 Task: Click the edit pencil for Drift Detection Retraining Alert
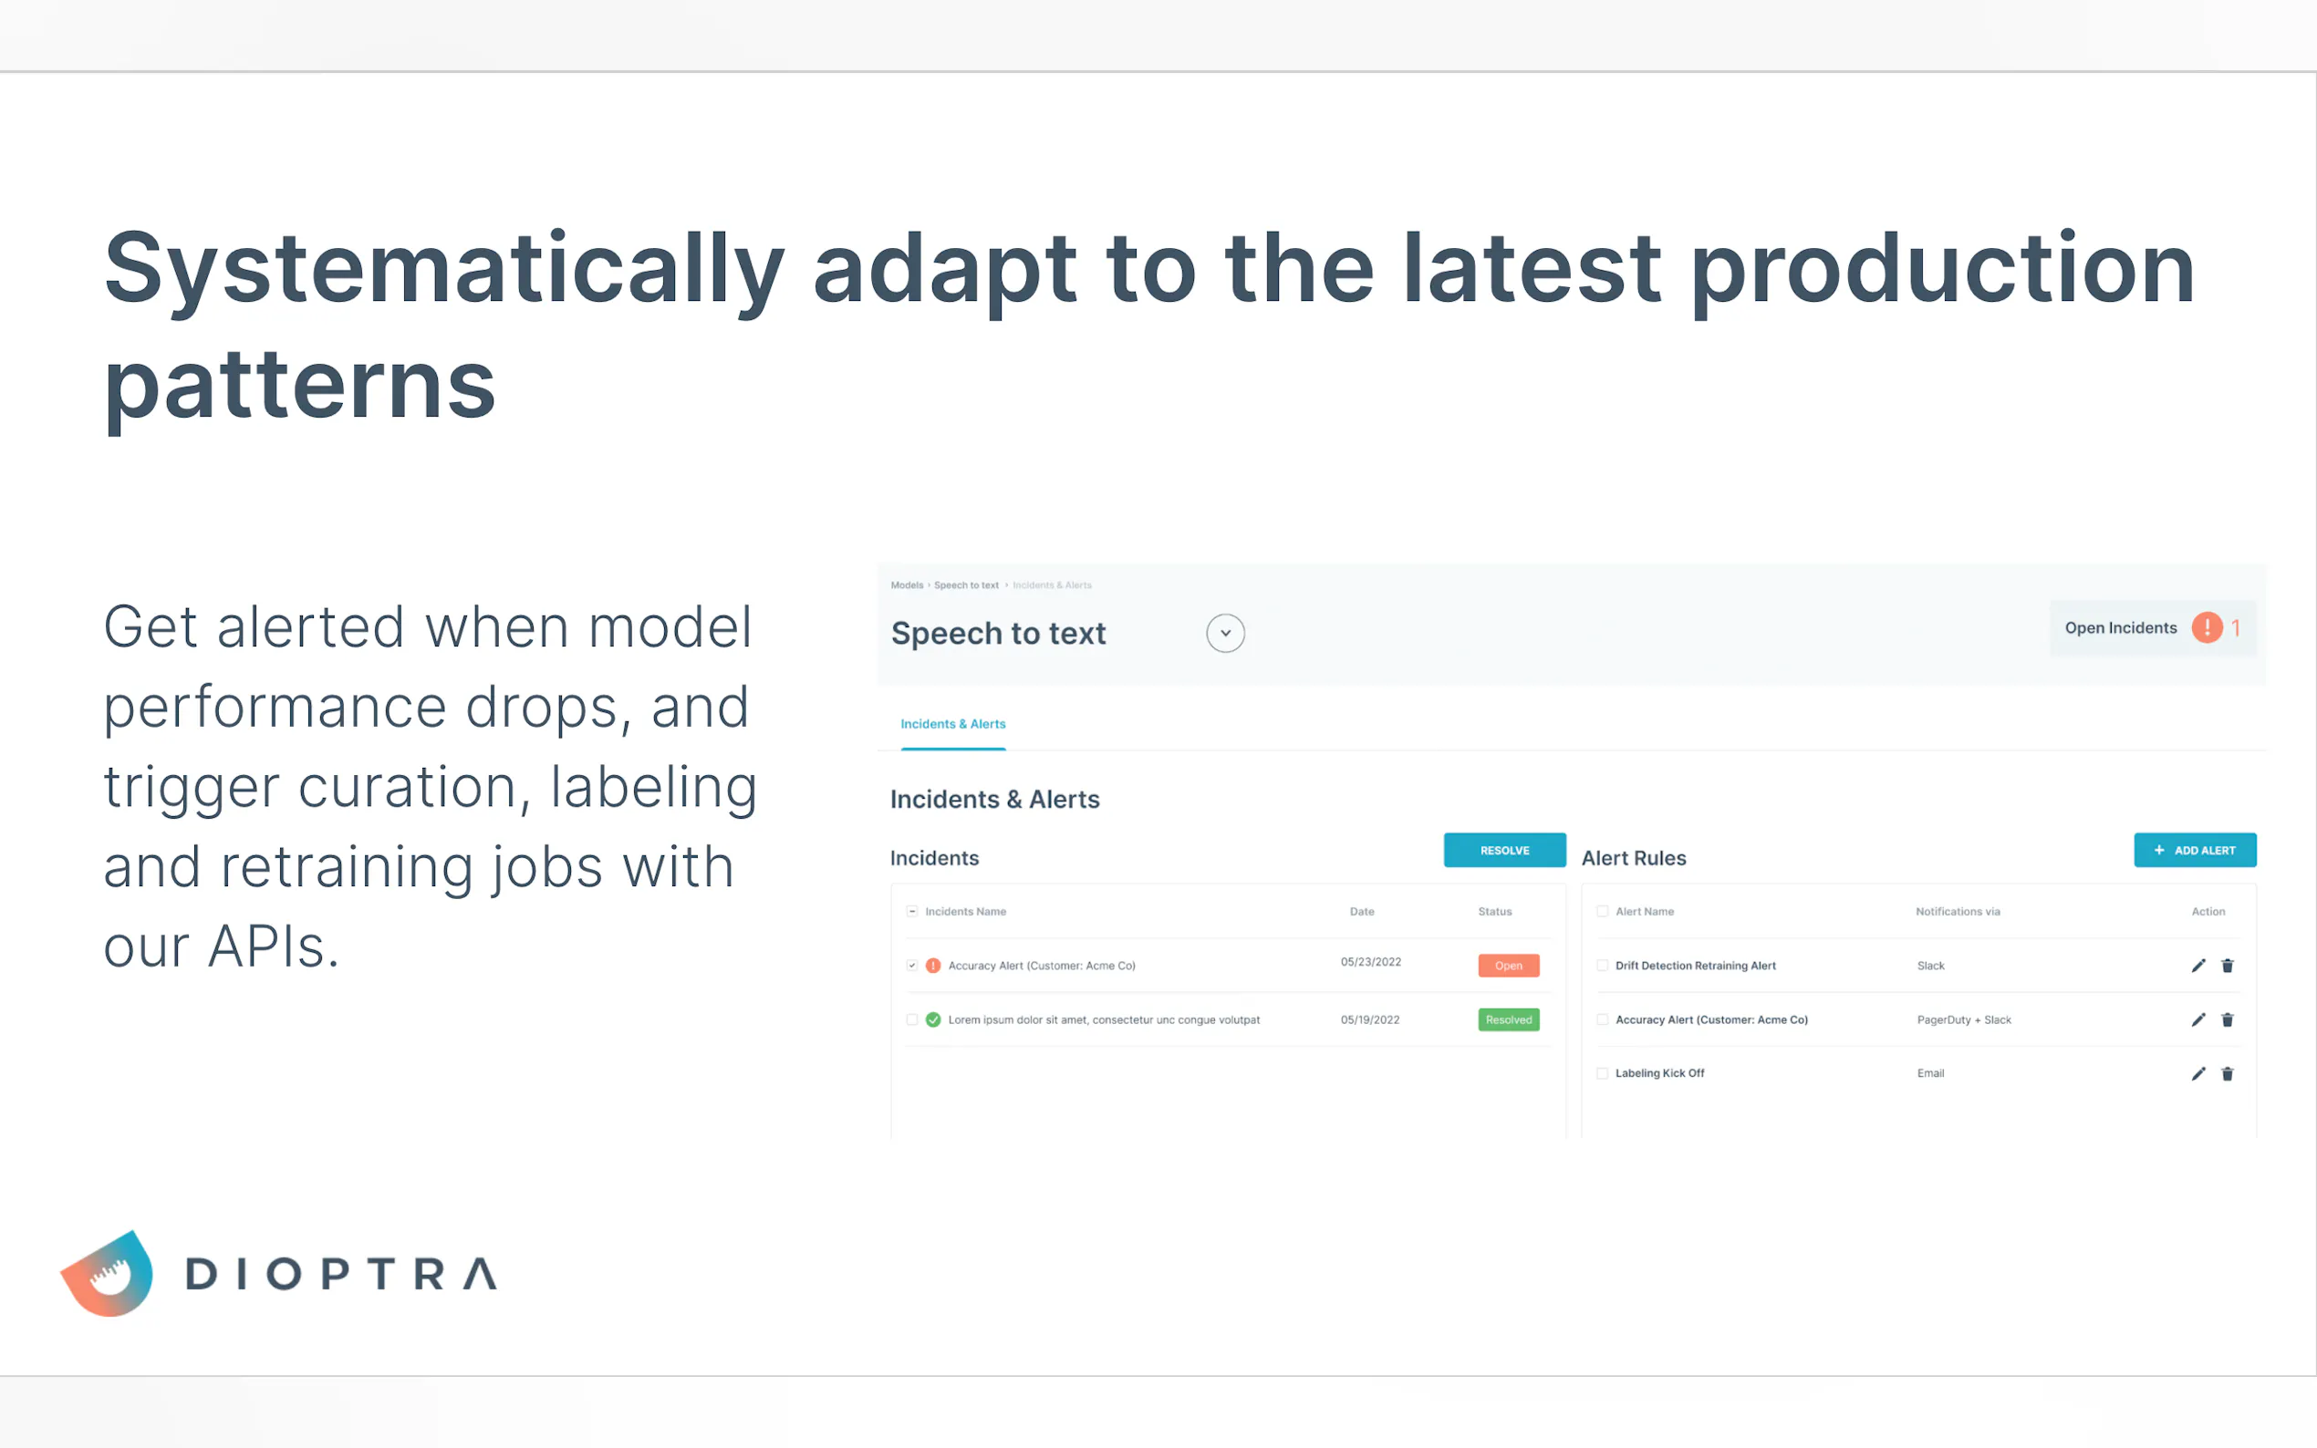coord(2198,966)
